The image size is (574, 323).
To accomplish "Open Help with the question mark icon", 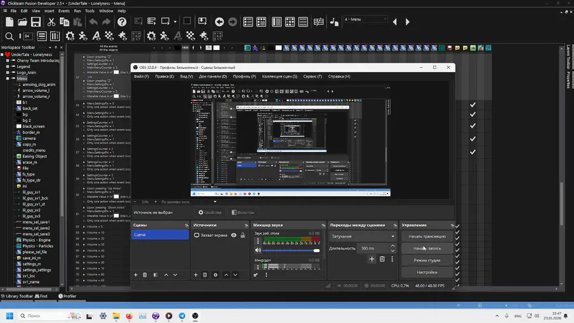I will pyautogui.click(x=122, y=22).
